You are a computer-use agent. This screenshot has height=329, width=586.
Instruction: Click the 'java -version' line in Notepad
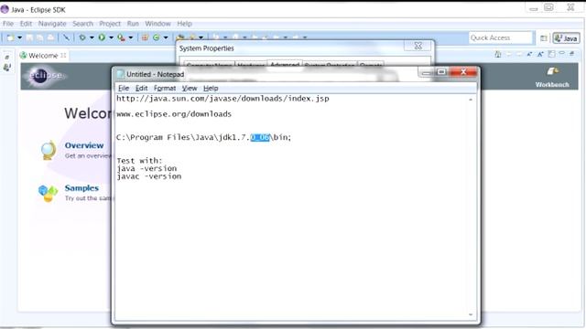146,168
